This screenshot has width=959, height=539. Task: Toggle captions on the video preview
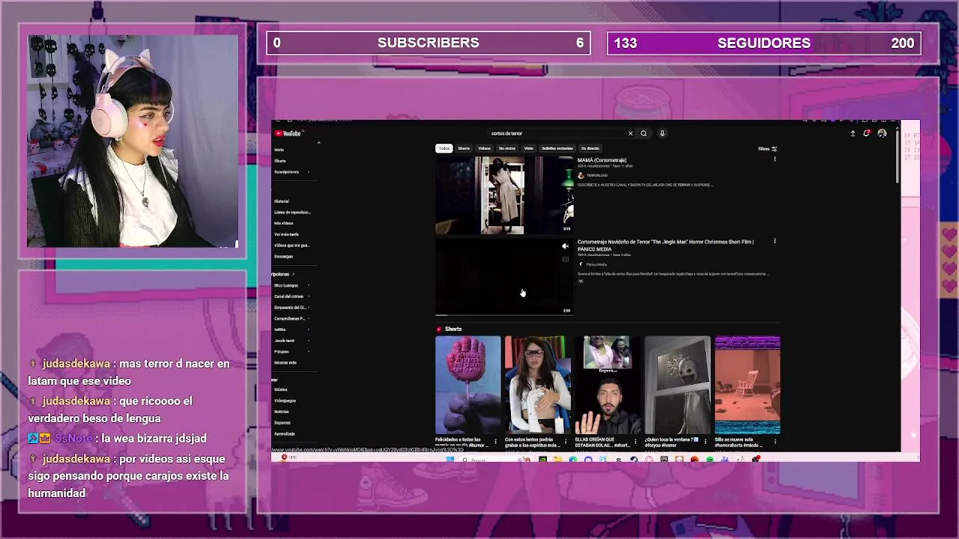pyautogui.click(x=566, y=259)
